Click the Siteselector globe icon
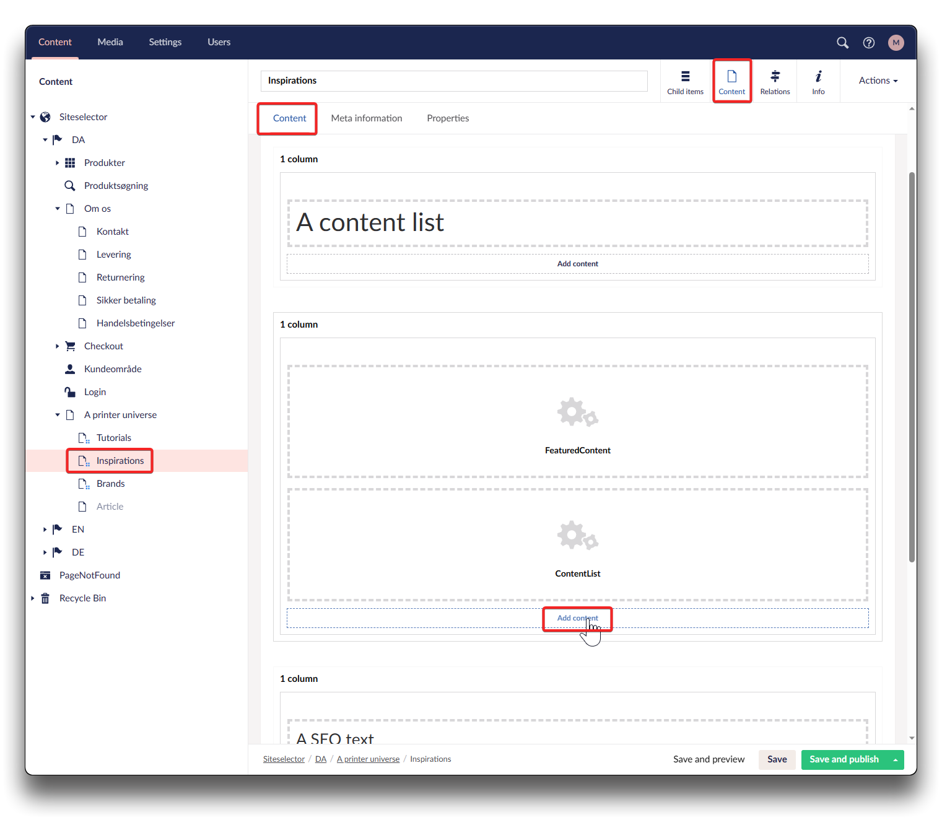Image resolution: width=942 pixels, height=820 pixels. [45, 117]
